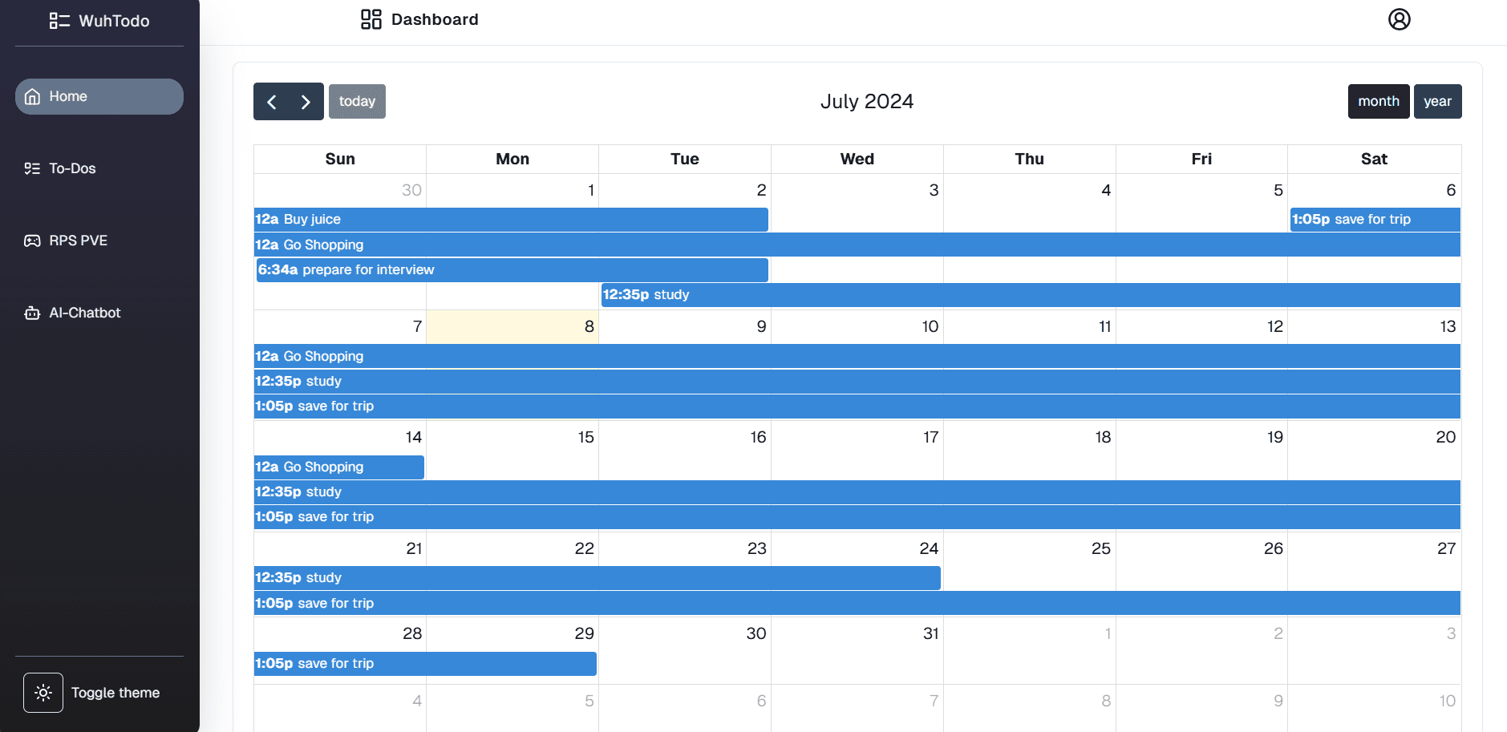The width and height of the screenshot is (1507, 732).
Task: Open To-Dos via its checklist icon
Action: (x=32, y=168)
